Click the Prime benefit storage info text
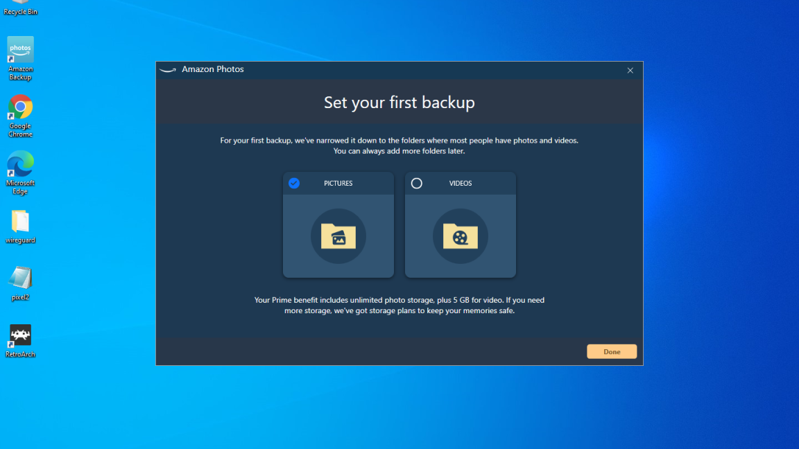The image size is (799, 449). 399,306
